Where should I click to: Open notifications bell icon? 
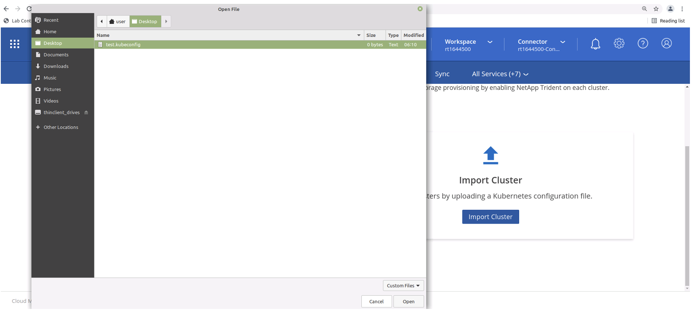coord(595,44)
